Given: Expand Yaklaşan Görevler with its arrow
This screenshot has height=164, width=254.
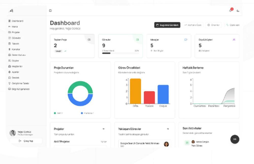Looking at the screenshot, I should (x=168, y=129).
